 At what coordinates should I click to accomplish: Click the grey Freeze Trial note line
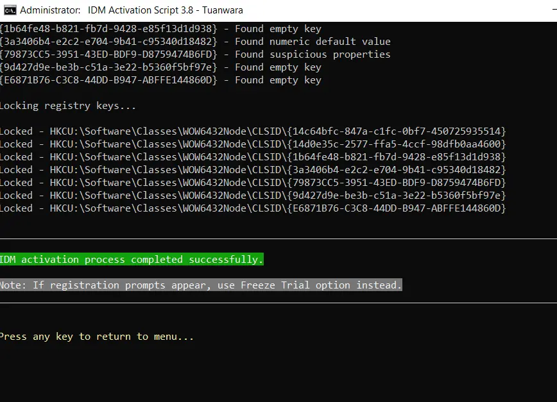(x=201, y=285)
